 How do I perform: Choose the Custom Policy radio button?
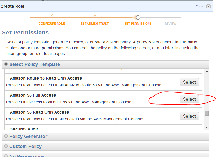6,146
